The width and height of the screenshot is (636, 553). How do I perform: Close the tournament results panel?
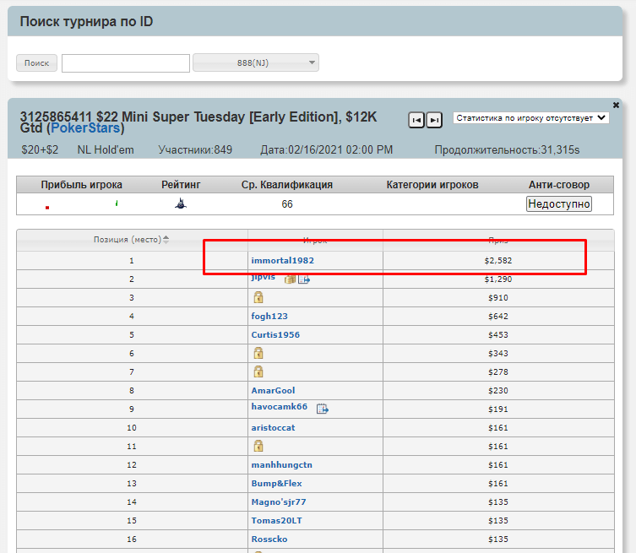click(616, 106)
